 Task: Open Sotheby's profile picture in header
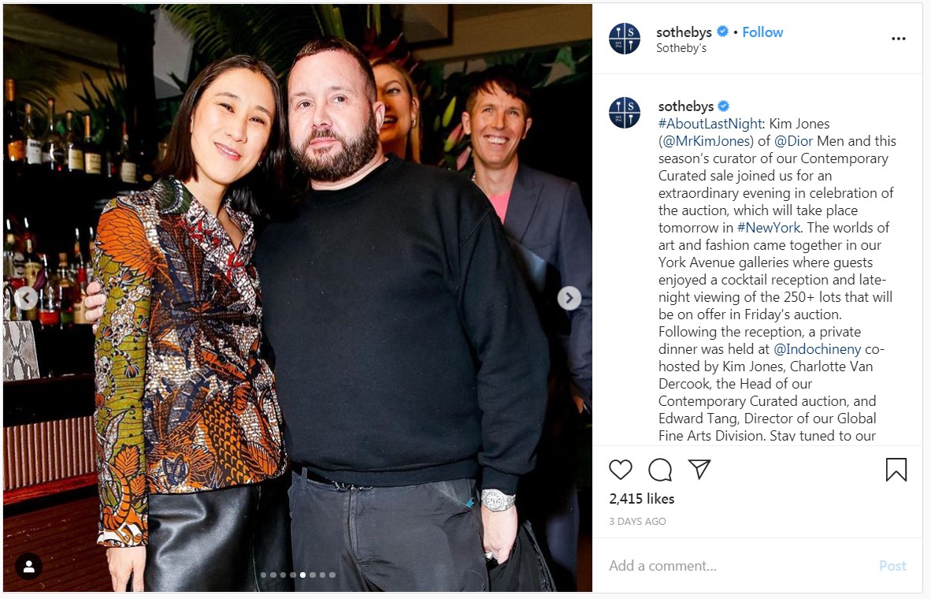(x=625, y=39)
